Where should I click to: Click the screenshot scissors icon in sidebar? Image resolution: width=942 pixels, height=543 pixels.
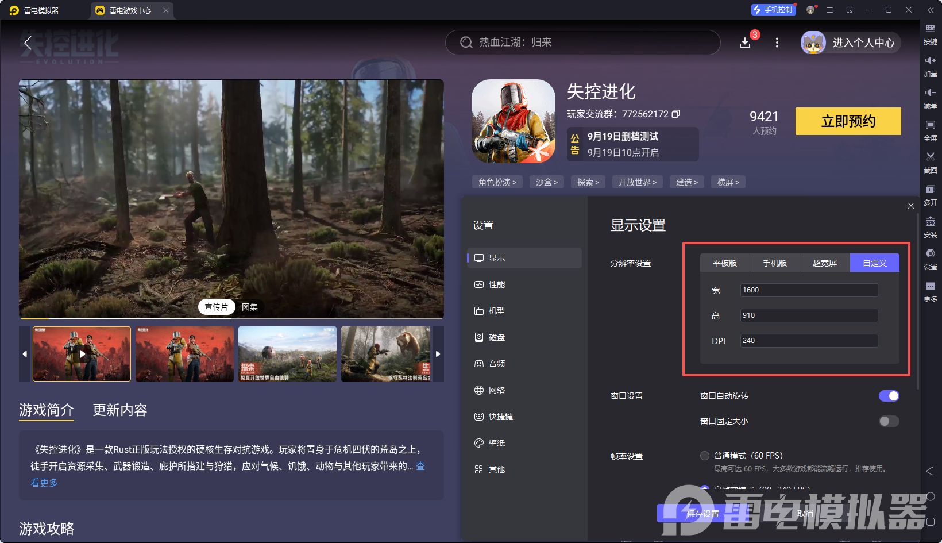pos(930,157)
